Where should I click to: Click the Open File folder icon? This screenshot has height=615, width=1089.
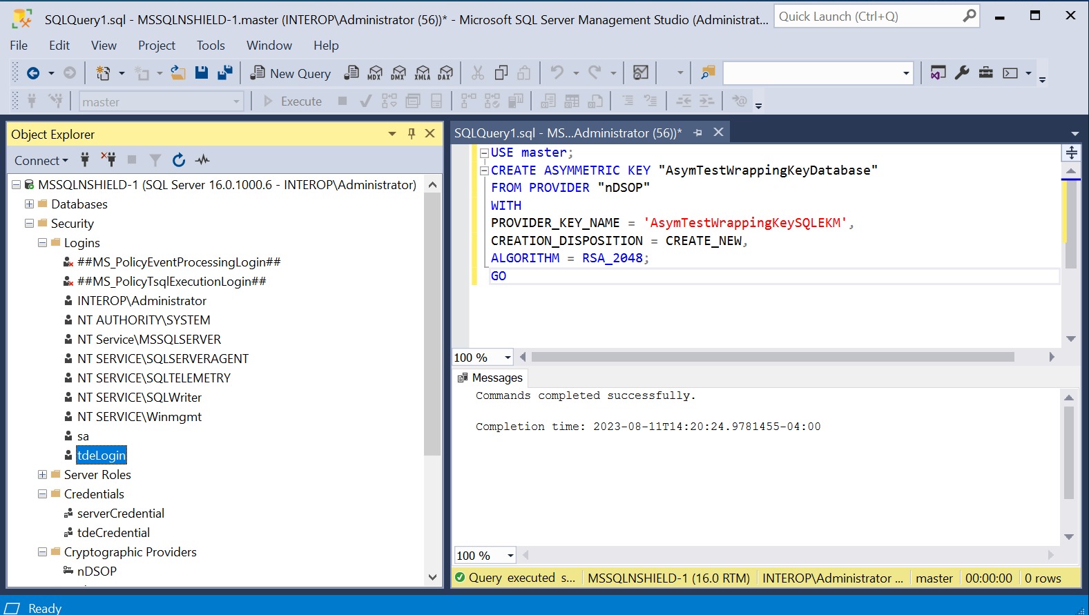178,73
